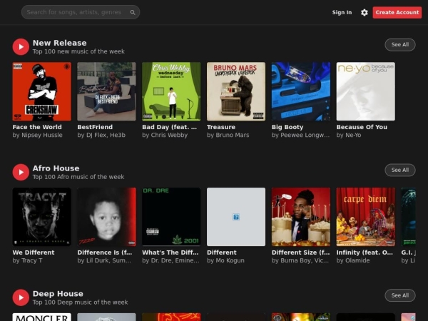Viewport: 428px width, 321px height.
Task: Open the Mo Kogun placeholder cover
Action: point(236,217)
